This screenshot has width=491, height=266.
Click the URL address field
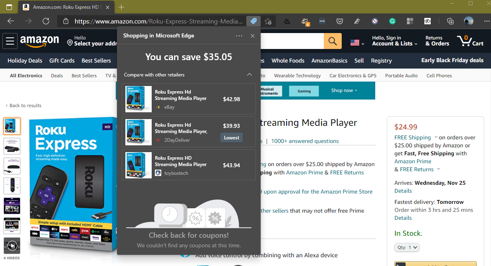(x=158, y=21)
